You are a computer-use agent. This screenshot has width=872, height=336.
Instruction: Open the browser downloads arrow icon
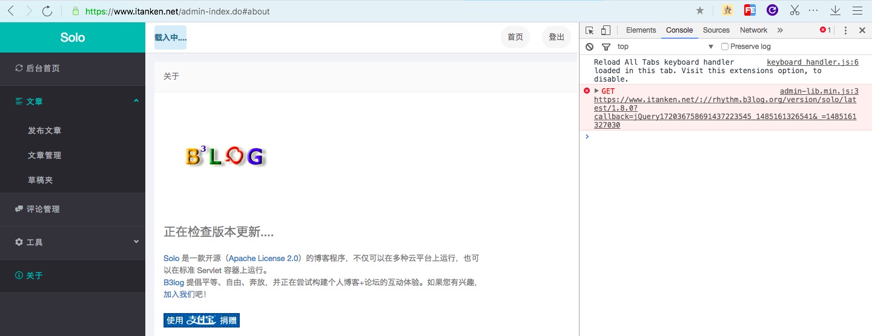(x=836, y=10)
